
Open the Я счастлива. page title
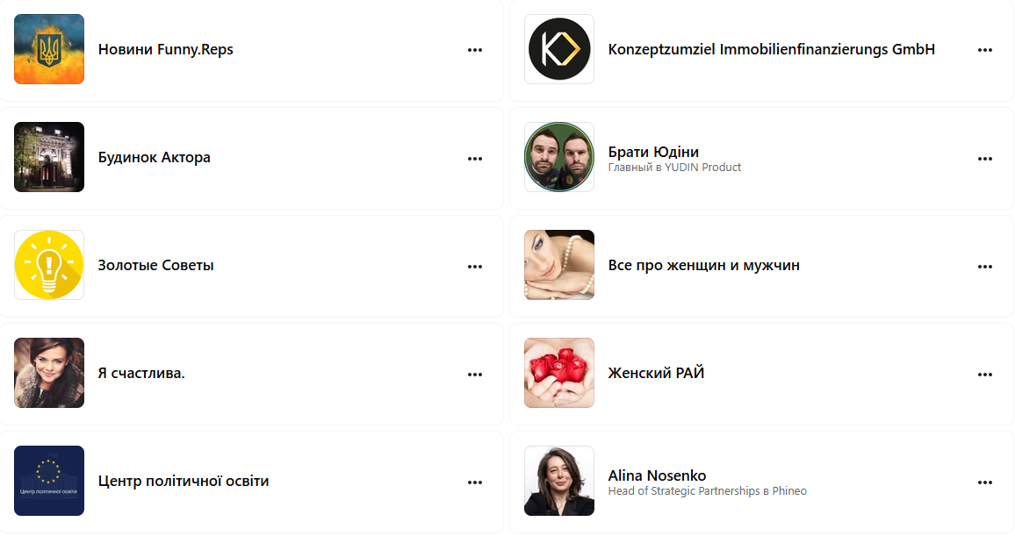coord(141,373)
